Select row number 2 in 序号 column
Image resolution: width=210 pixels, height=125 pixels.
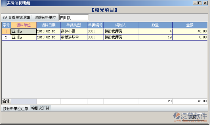[6, 37]
